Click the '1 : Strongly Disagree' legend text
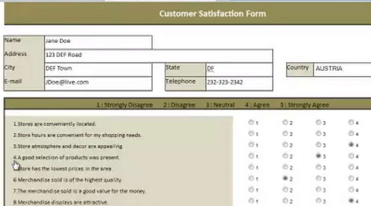Viewport: 371px width, 206px height. (124, 105)
